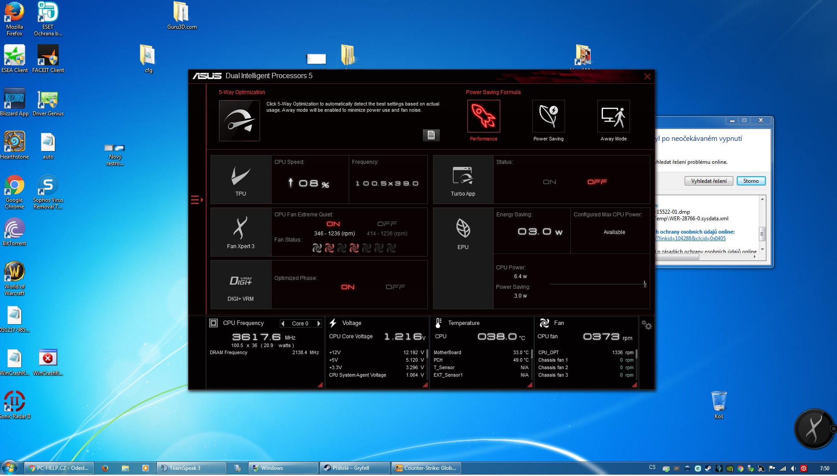Set CPU Fan Extreme Quiet ON
Screen dimensions: 837x476
[x=333, y=224]
